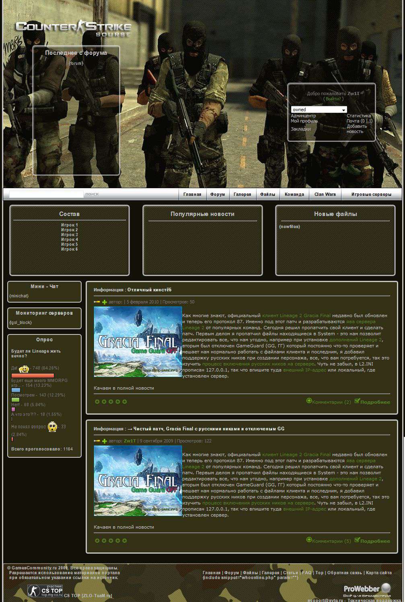The height and width of the screenshot is (602, 405).
Task: Open the Игровые серверы tab in the navigation bar
Action: point(371,194)
